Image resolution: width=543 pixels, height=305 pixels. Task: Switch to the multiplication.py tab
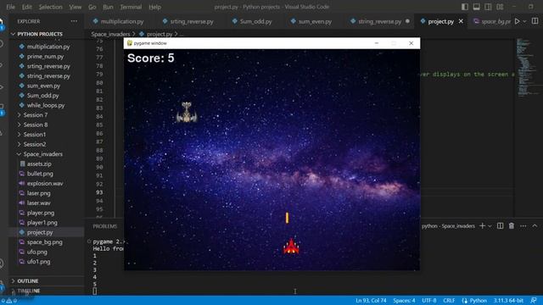point(118,21)
